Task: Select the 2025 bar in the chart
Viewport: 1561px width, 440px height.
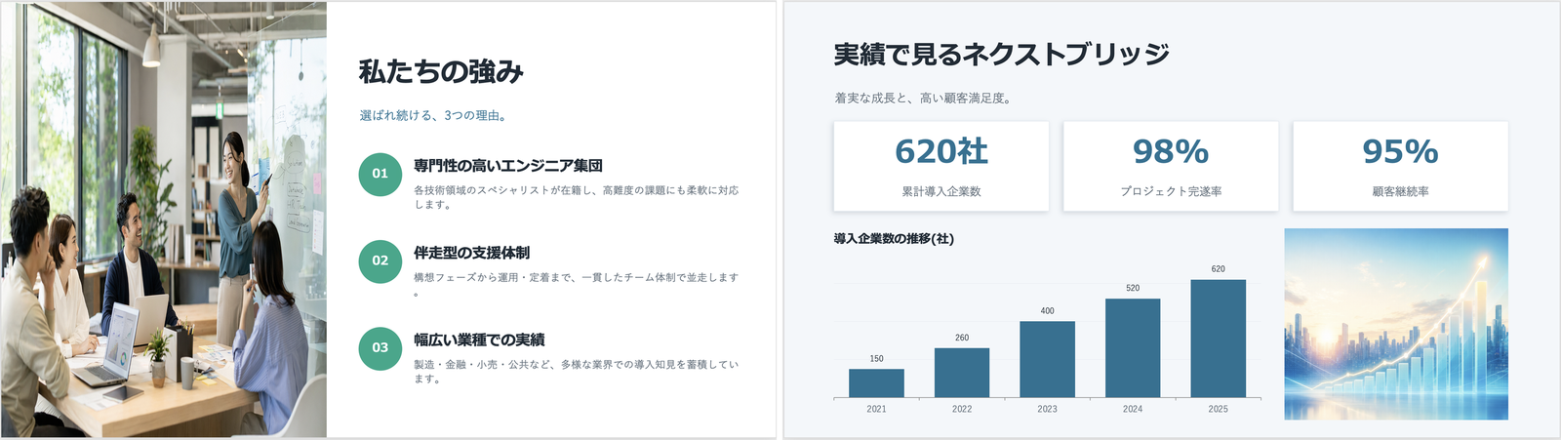Action: click(x=1218, y=339)
